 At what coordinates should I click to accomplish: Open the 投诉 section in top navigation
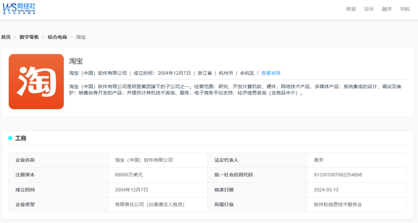tap(369, 9)
